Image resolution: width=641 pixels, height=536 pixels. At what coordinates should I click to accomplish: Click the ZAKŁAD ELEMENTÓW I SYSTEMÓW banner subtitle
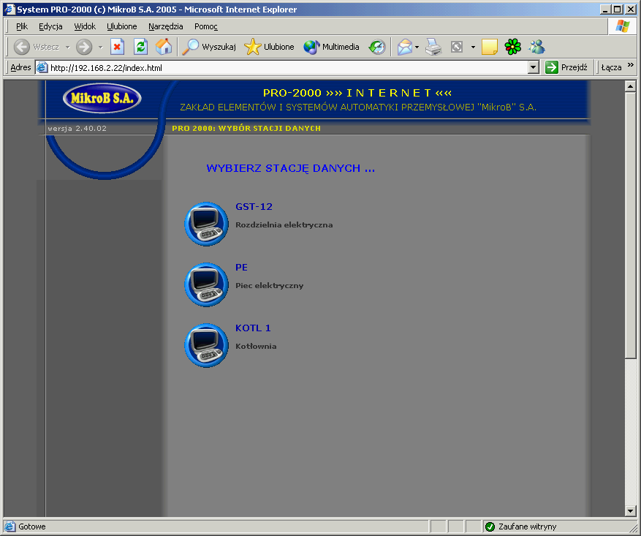pos(358,107)
